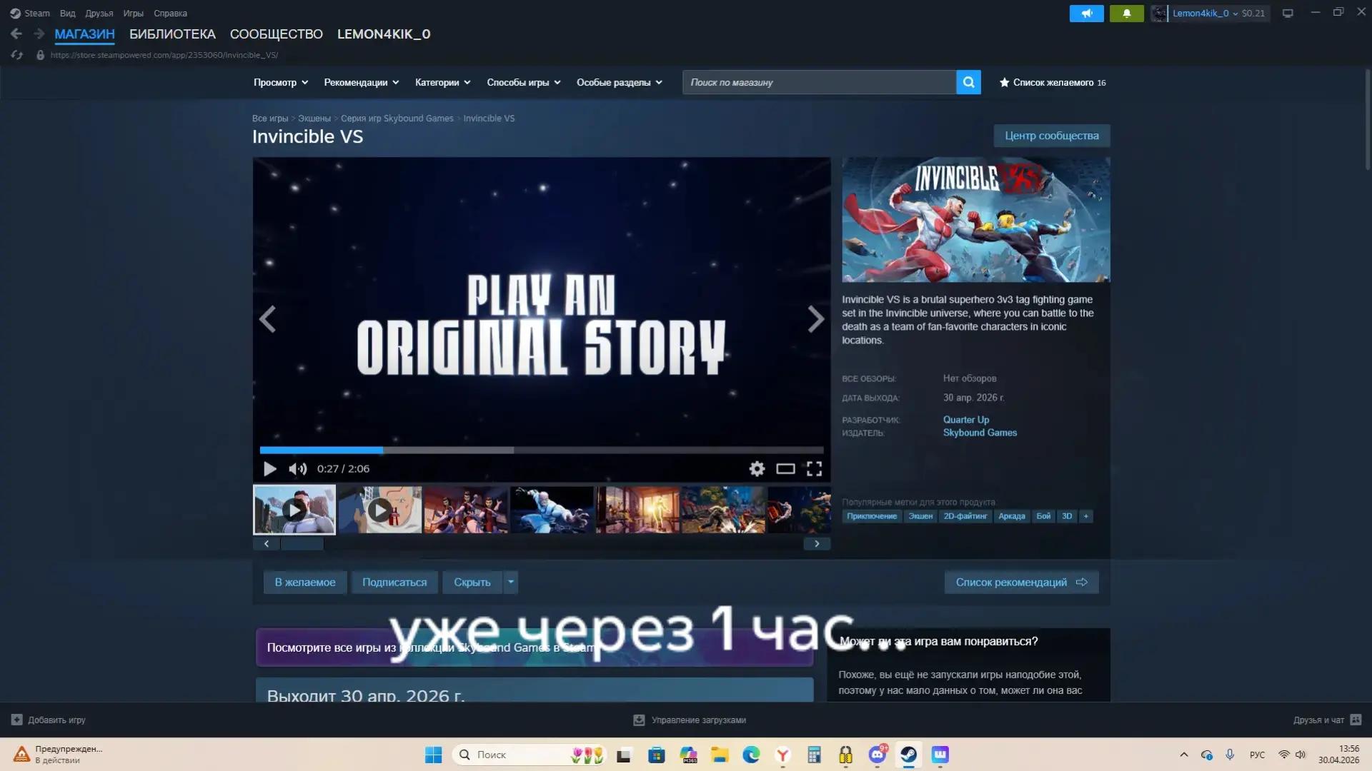Add a tag with the plus button
Screen dimensions: 1372x771
(x=1085, y=516)
